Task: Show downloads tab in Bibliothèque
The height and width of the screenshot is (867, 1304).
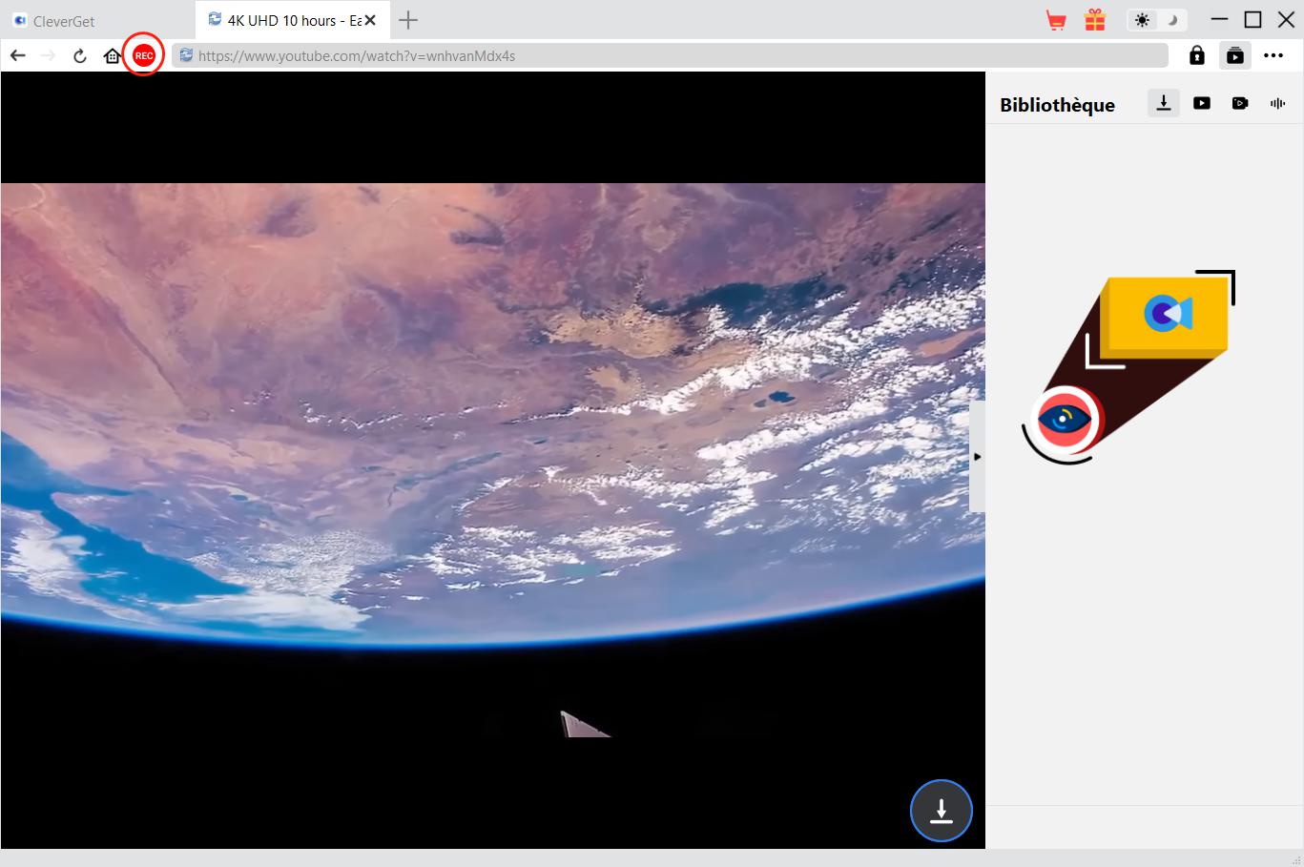Action: pyautogui.click(x=1163, y=103)
